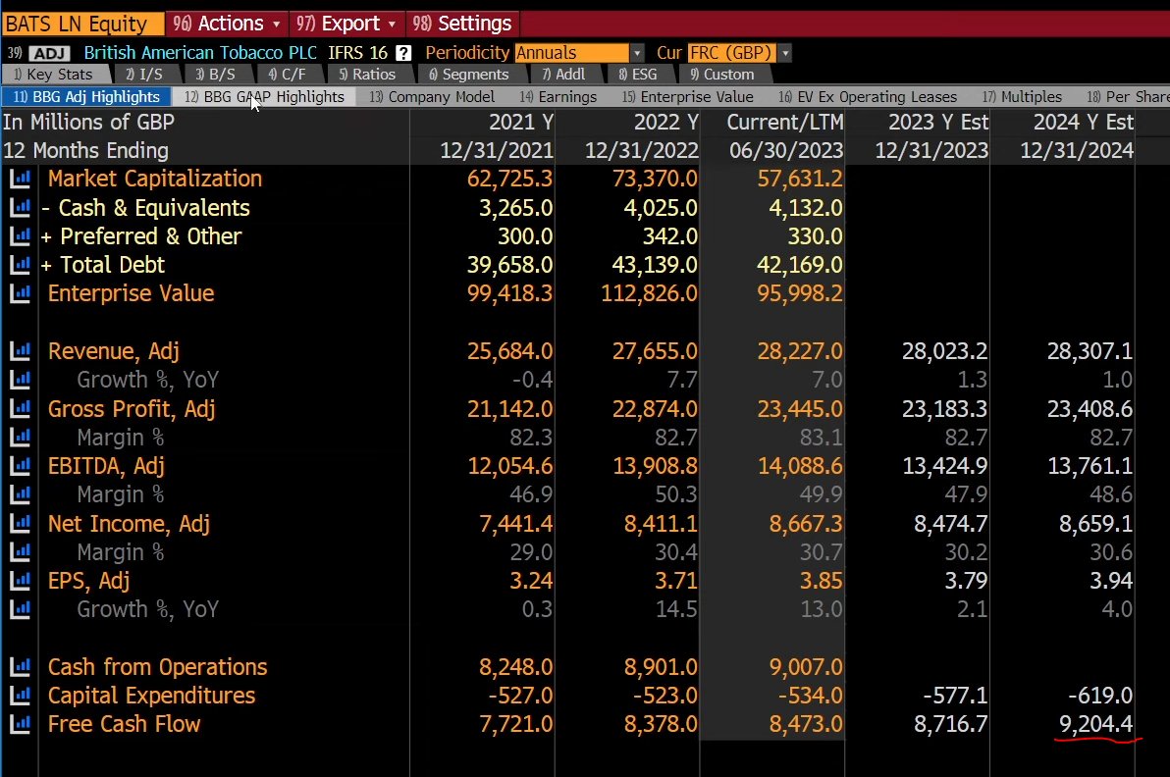Image resolution: width=1170 pixels, height=777 pixels.
Task: Select the 2023 Y Est column header
Action: click(x=938, y=123)
